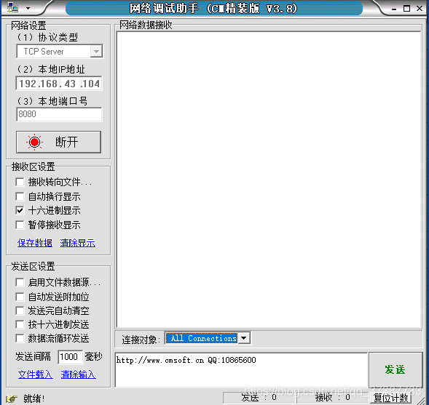This screenshot has height=405, width=429.
Task: Click the 保存数据 link
Action: pyautogui.click(x=35, y=243)
